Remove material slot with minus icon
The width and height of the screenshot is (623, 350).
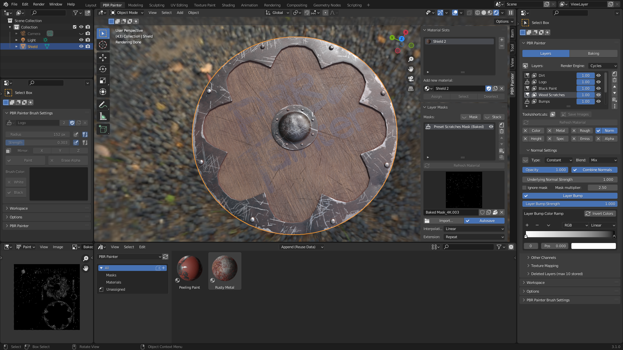click(502, 46)
